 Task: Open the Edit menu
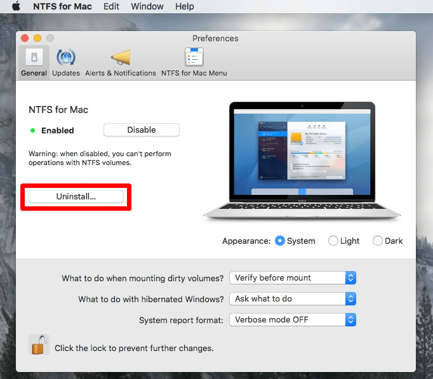[111, 6]
